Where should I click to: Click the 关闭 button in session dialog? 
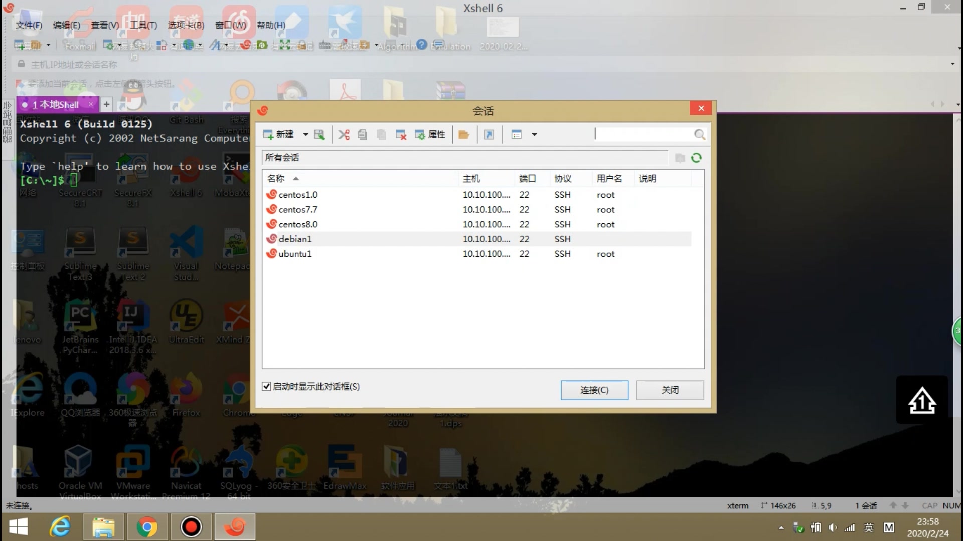670,390
